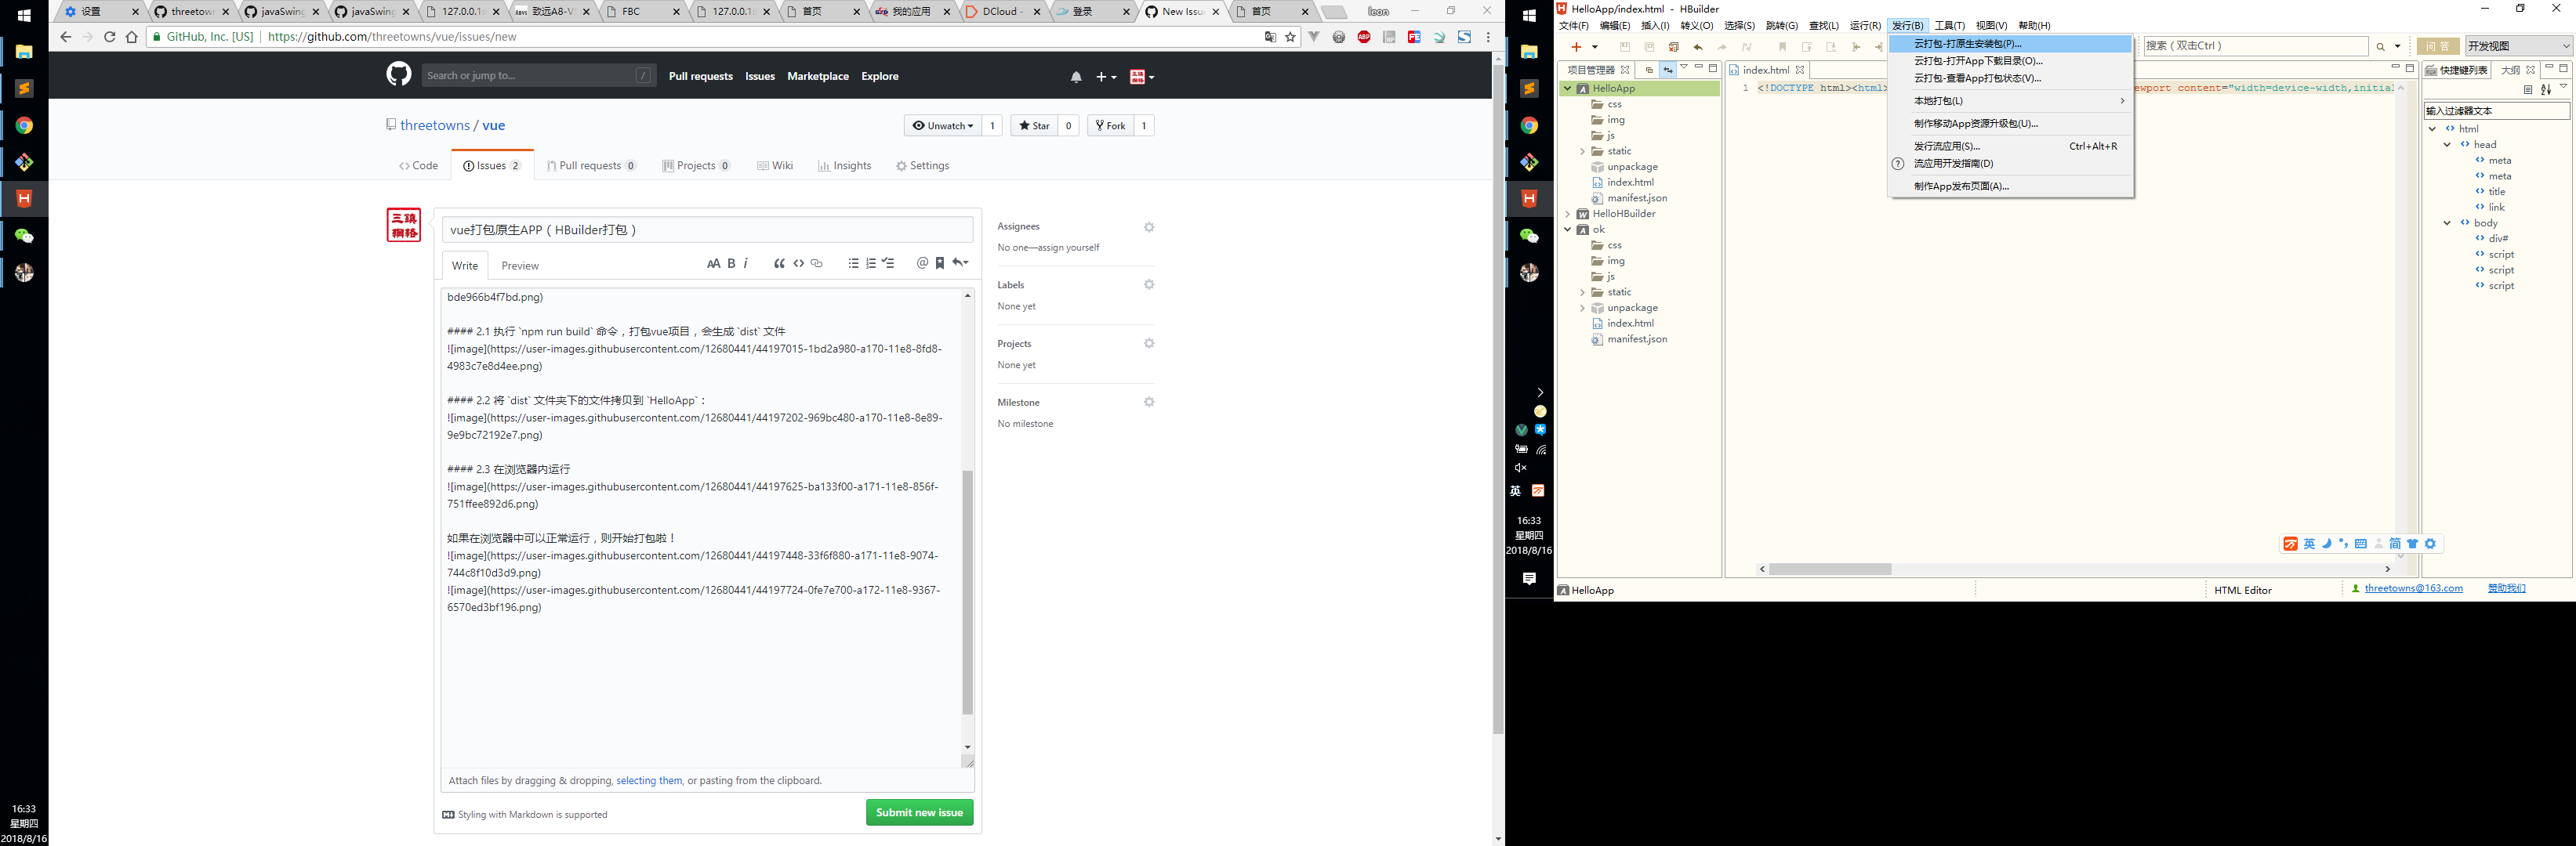
Task: Click the Save icon in HBuilder toolbar
Action: pos(1625,46)
